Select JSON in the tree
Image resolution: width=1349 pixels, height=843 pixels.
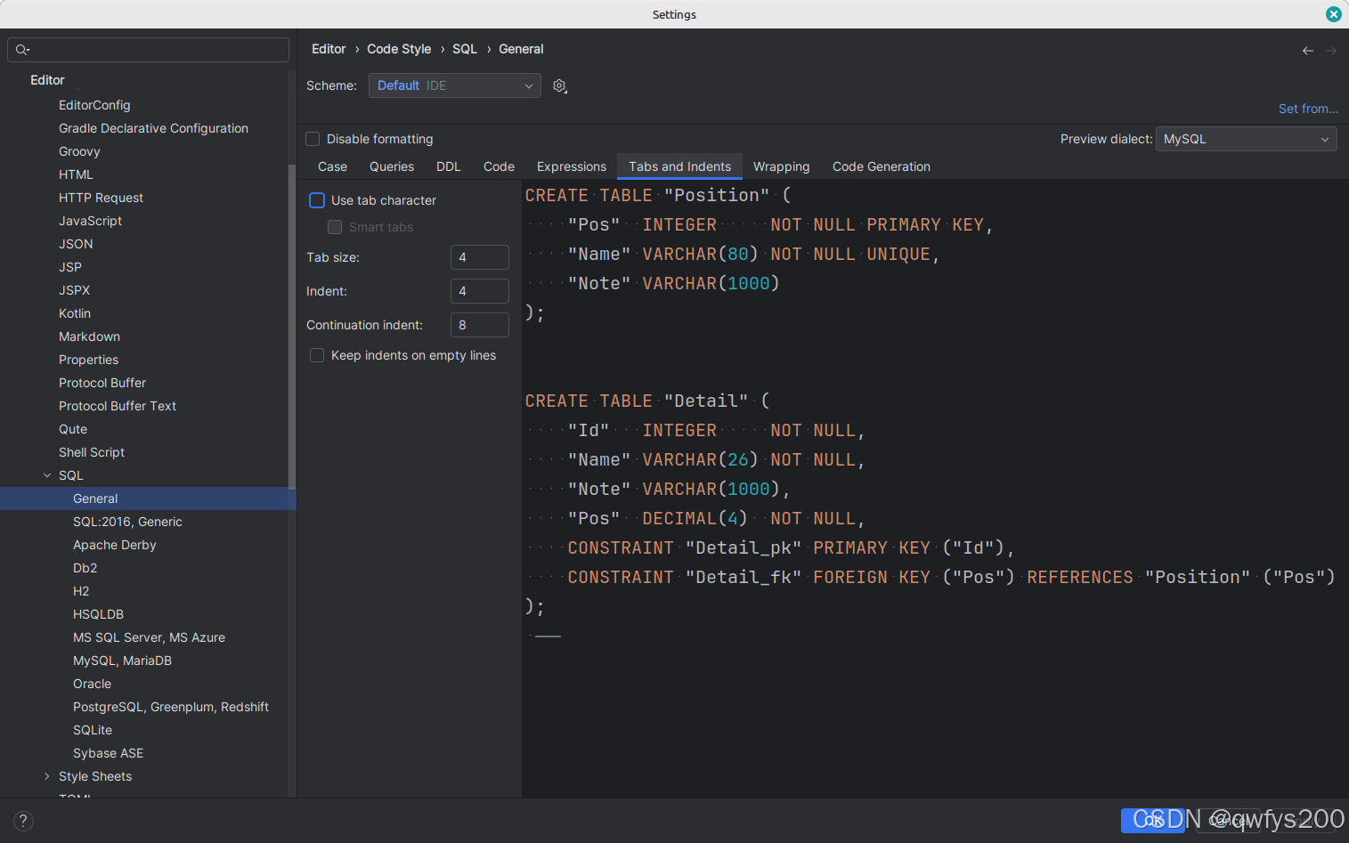point(76,244)
